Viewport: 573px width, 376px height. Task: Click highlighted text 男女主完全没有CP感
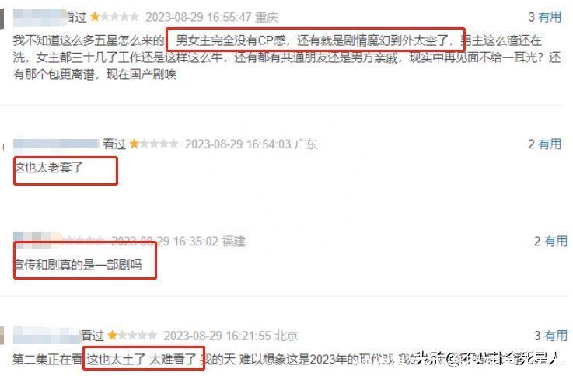tap(231, 40)
